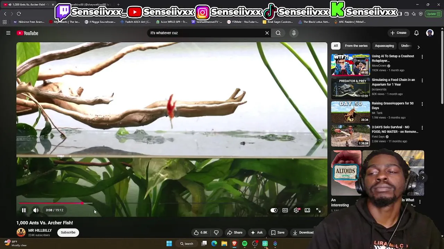Open ARC Raiders MetaF bookmark
Viewport: 444px width, 249px height.
(x=350, y=22)
